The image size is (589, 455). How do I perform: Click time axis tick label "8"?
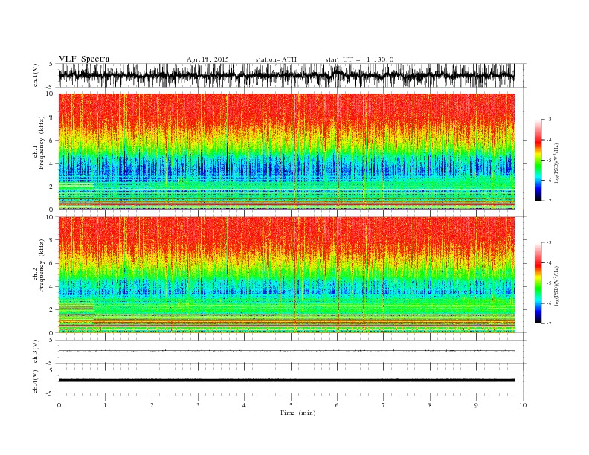click(x=430, y=405)
